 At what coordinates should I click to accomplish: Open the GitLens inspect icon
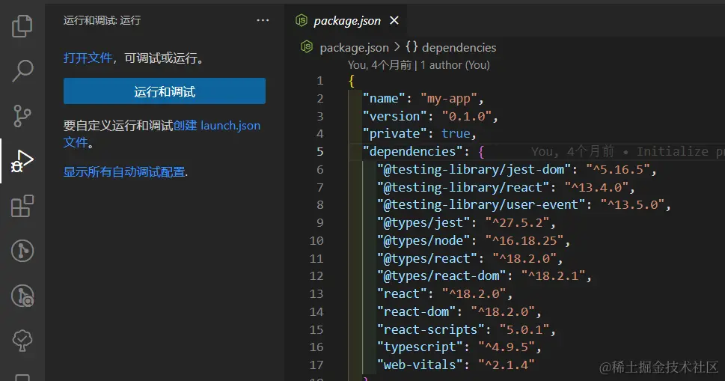pos(22,296)
